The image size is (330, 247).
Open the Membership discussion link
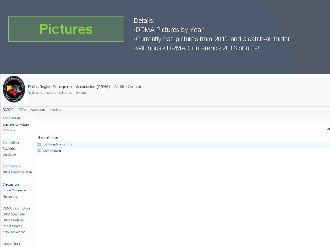10,196
